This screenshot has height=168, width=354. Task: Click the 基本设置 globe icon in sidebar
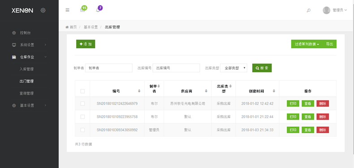[x=14, y=105]
